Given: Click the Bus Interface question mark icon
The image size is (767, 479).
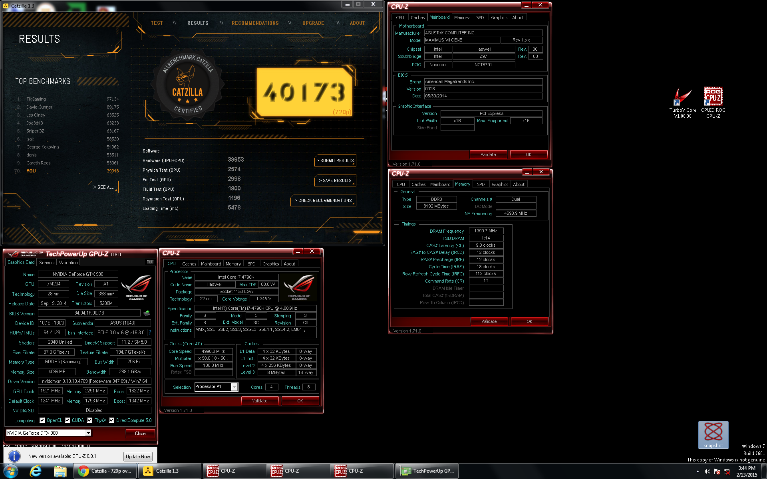Looking at the screenshot, I should [x=150, y=333].
